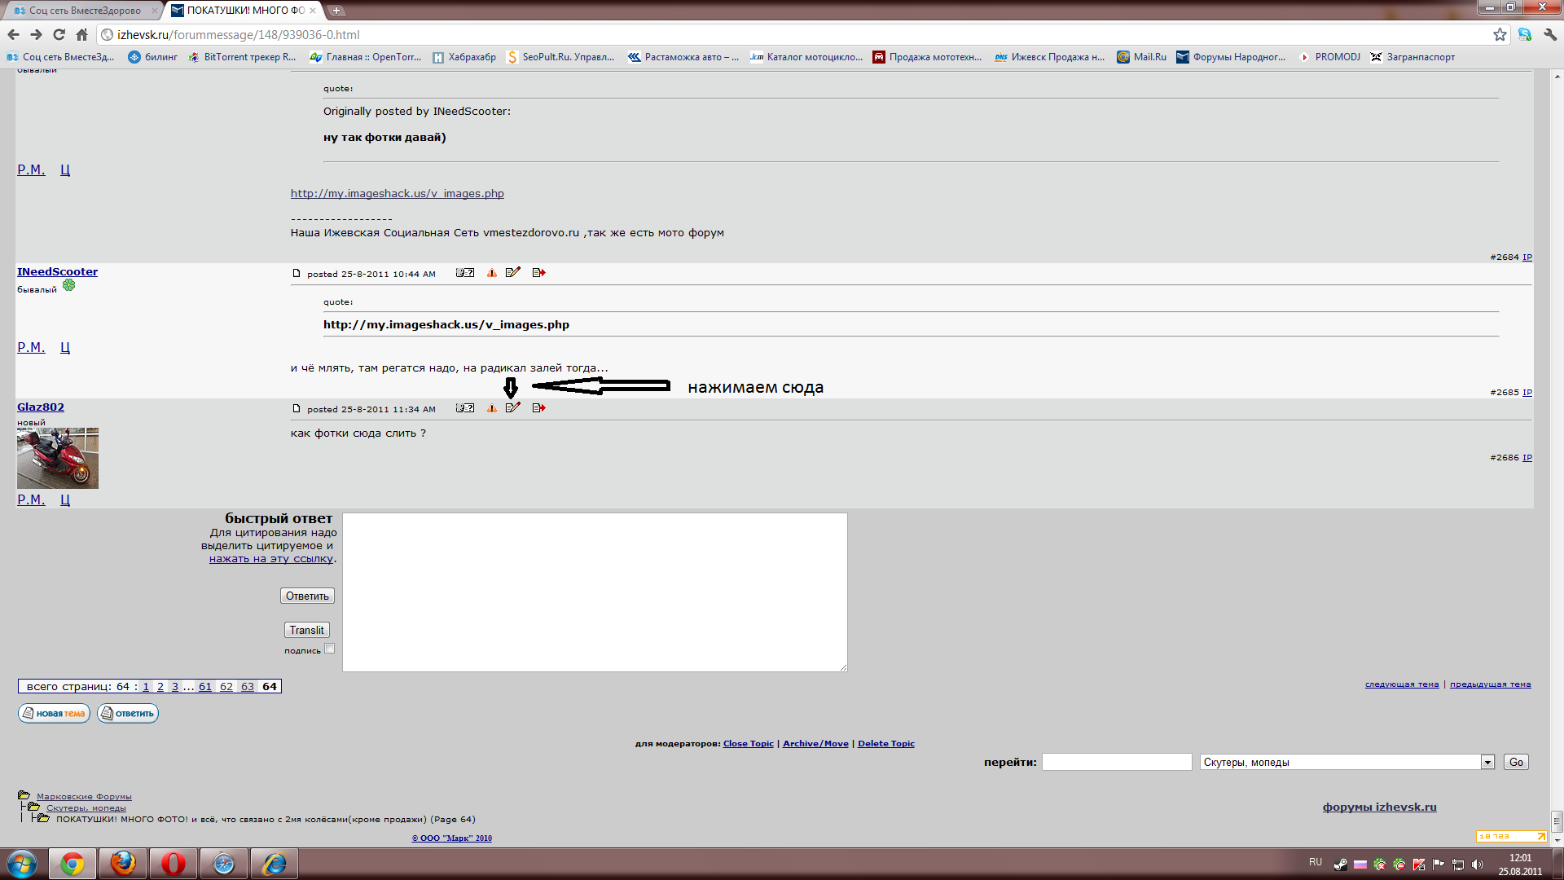1564x880 pixels.
Task: Click edit post icon on Glaz802's message
Action: 512,408
